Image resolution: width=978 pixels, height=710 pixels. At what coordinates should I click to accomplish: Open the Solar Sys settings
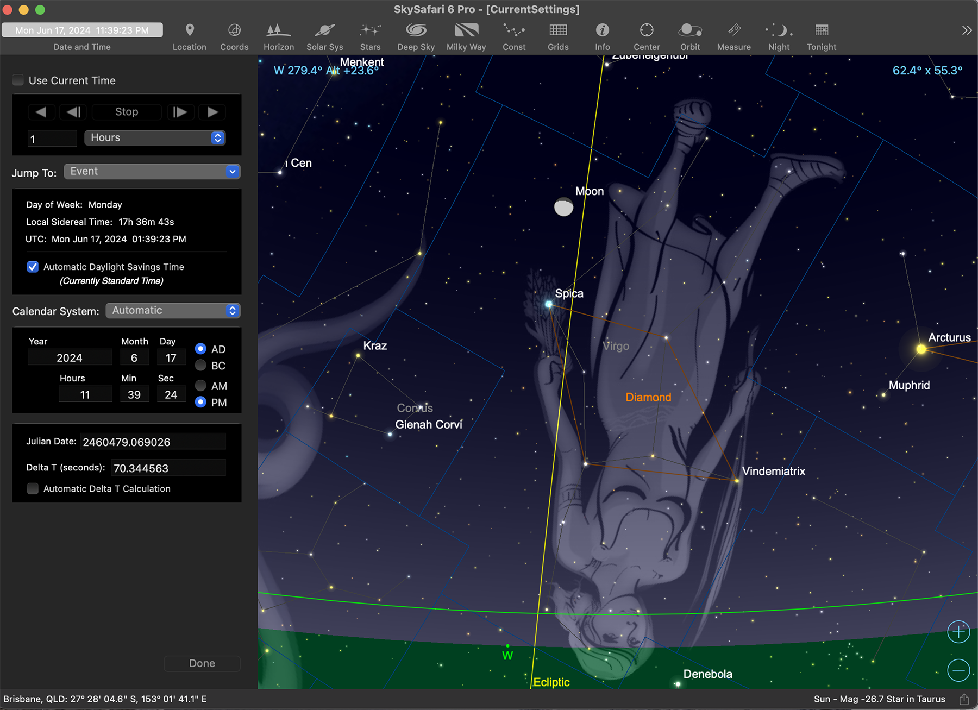[324, 37]
